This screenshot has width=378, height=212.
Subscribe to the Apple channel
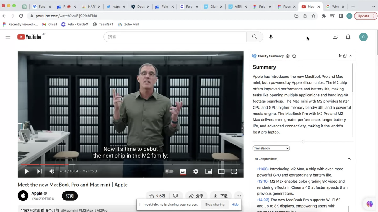coord(70,196)
